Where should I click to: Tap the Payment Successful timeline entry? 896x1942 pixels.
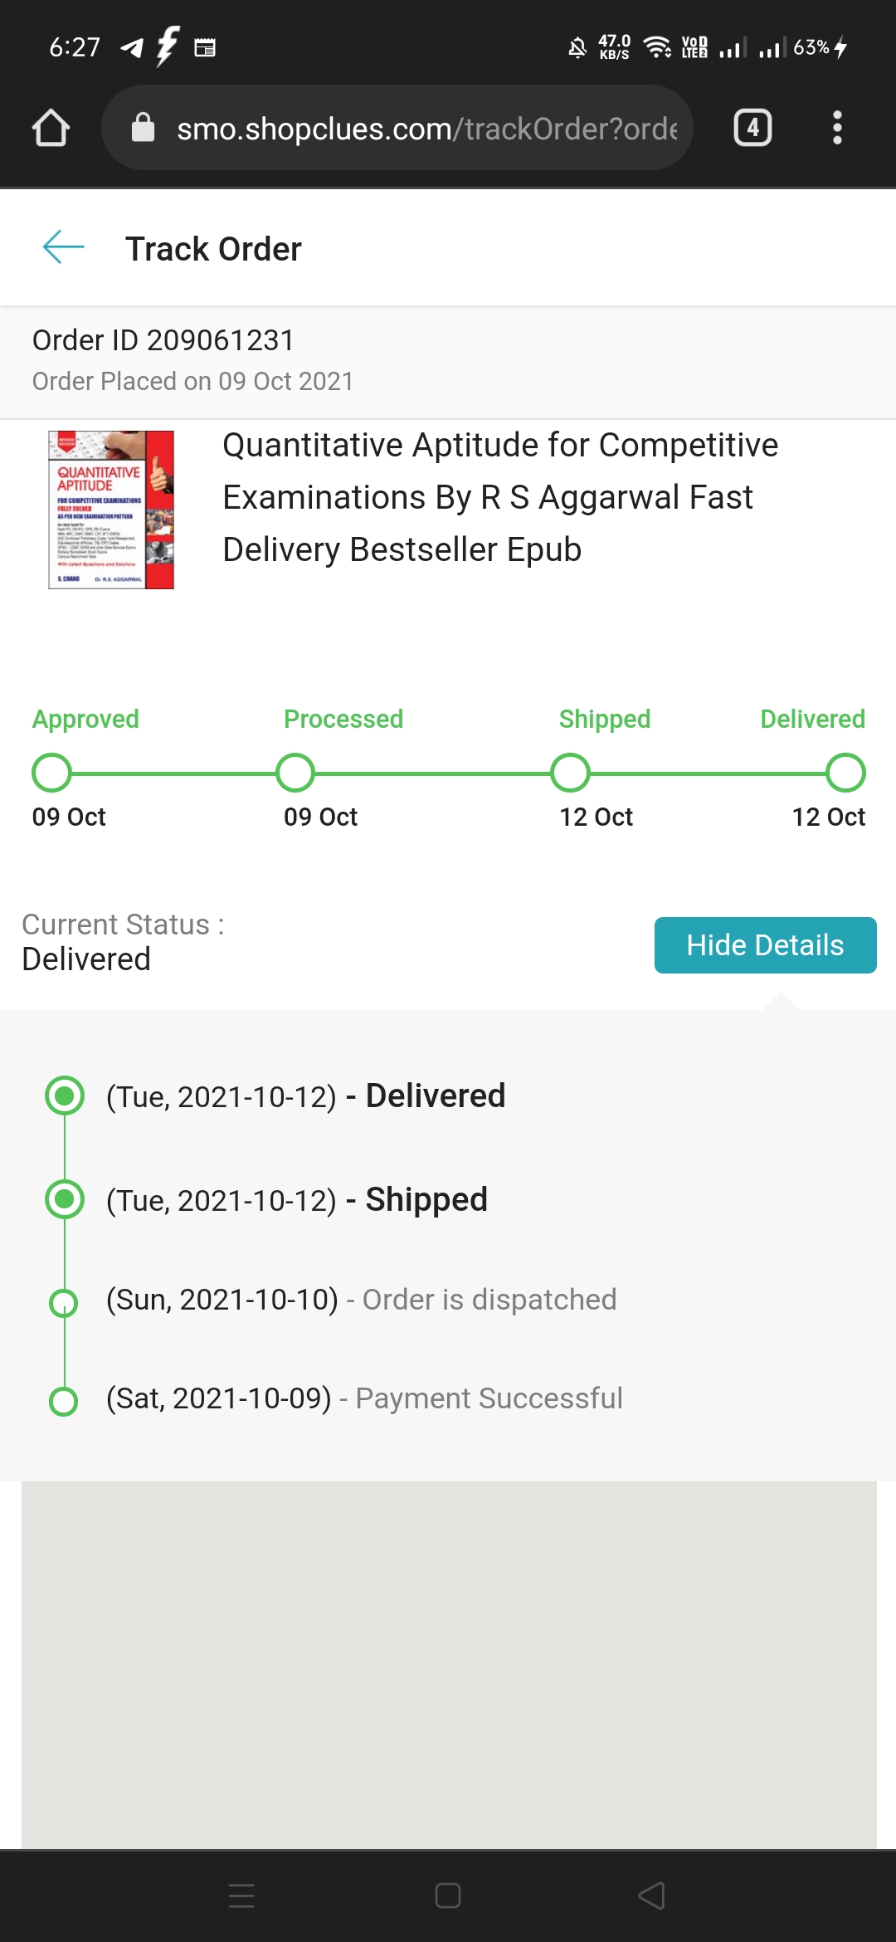pyautogui.click(x=364, y=1398)
